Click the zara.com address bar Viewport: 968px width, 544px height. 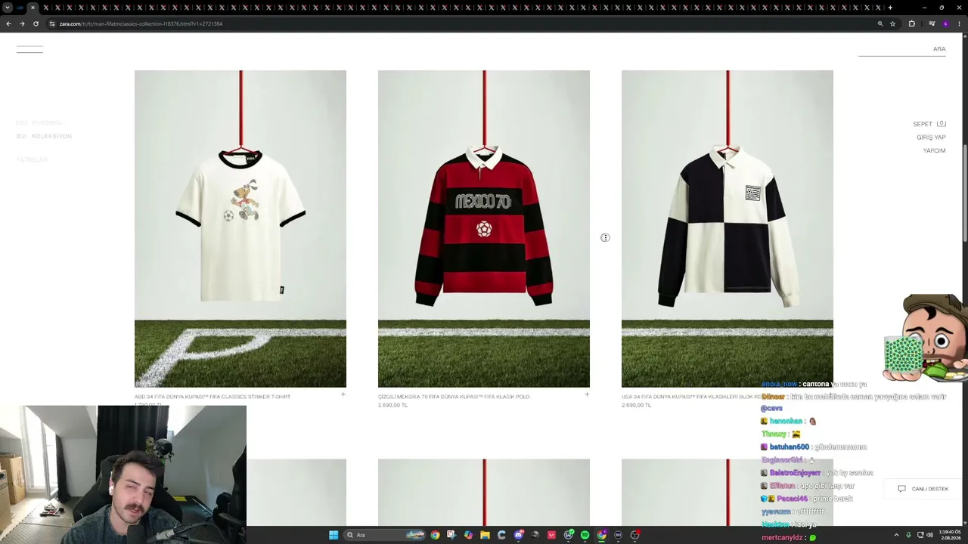(x=461, y=23)
